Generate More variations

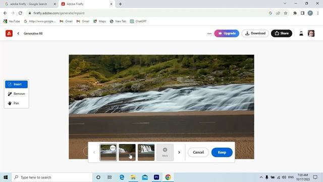click(x=165, y=152)
